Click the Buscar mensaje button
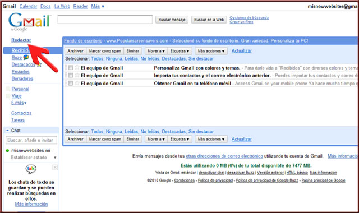This screenshot has width=359, height=213. tap(172, 20)
